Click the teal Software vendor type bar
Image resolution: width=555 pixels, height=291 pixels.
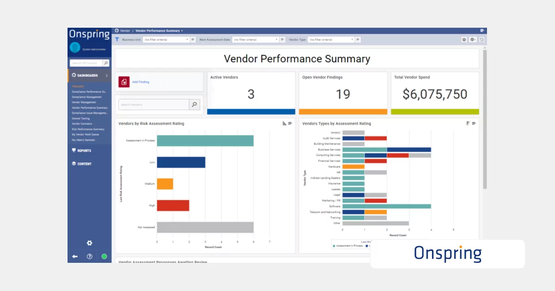tap(387, 206)
